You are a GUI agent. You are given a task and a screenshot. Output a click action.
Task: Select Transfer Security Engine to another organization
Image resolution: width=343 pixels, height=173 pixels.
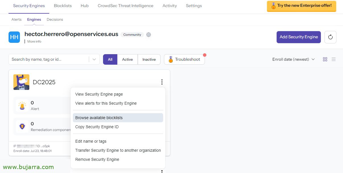[118, 150]
